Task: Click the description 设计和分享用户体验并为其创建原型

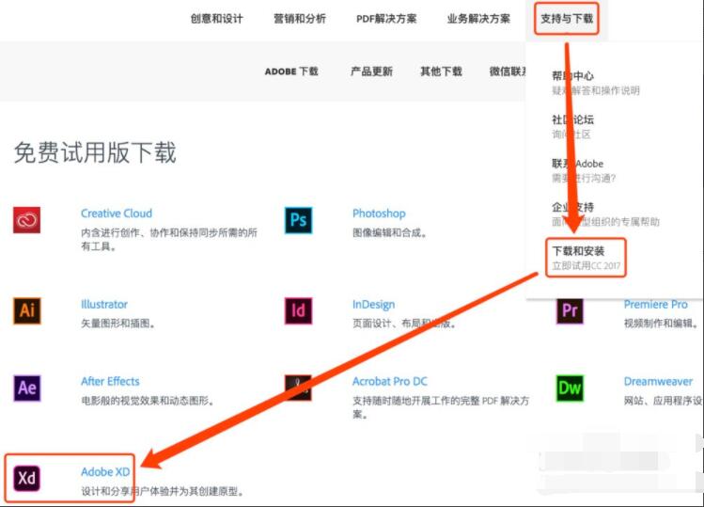Action: pos(163,491)
